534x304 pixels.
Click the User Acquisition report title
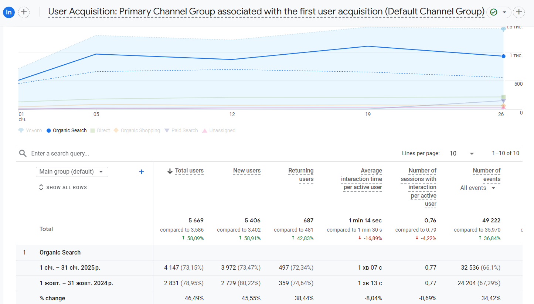coord(266,12)
